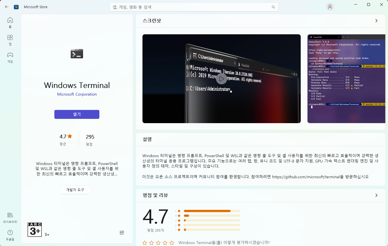This screenshot has height=246, width=388.
Task: Click the search magnifier icon
Action: click(273, 7)
